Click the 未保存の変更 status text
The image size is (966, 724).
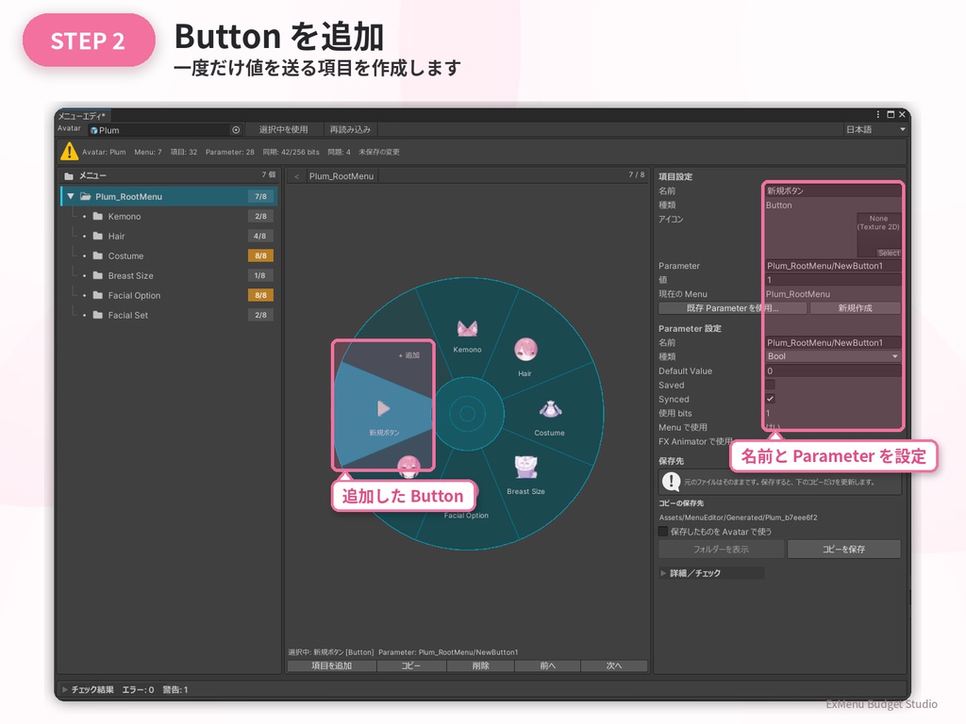[379, 152]
